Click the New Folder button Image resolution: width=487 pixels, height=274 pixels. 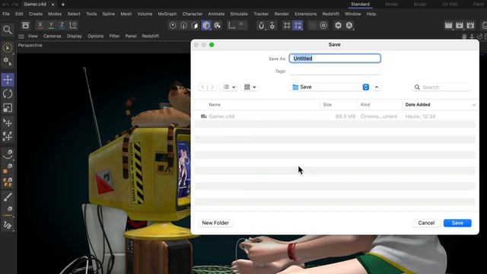(215, 223)
